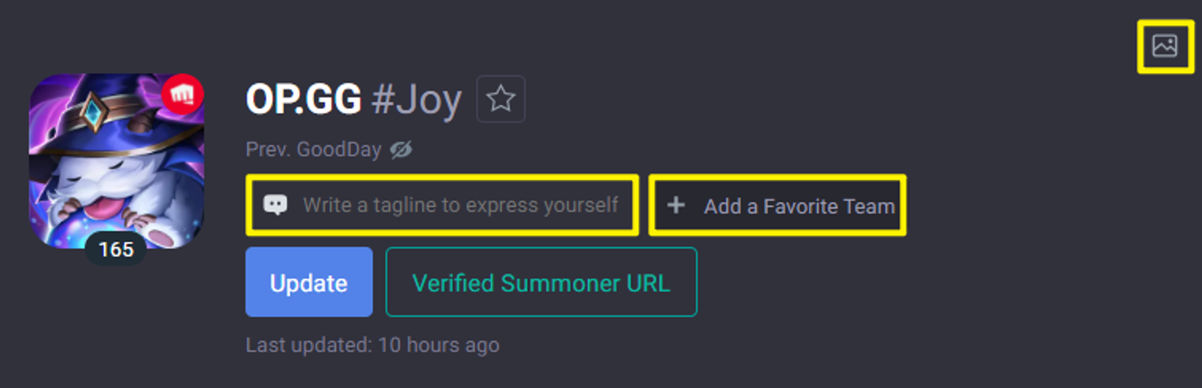
Task: Select the word Update on blue button
Action: click(x=309, y=283)
